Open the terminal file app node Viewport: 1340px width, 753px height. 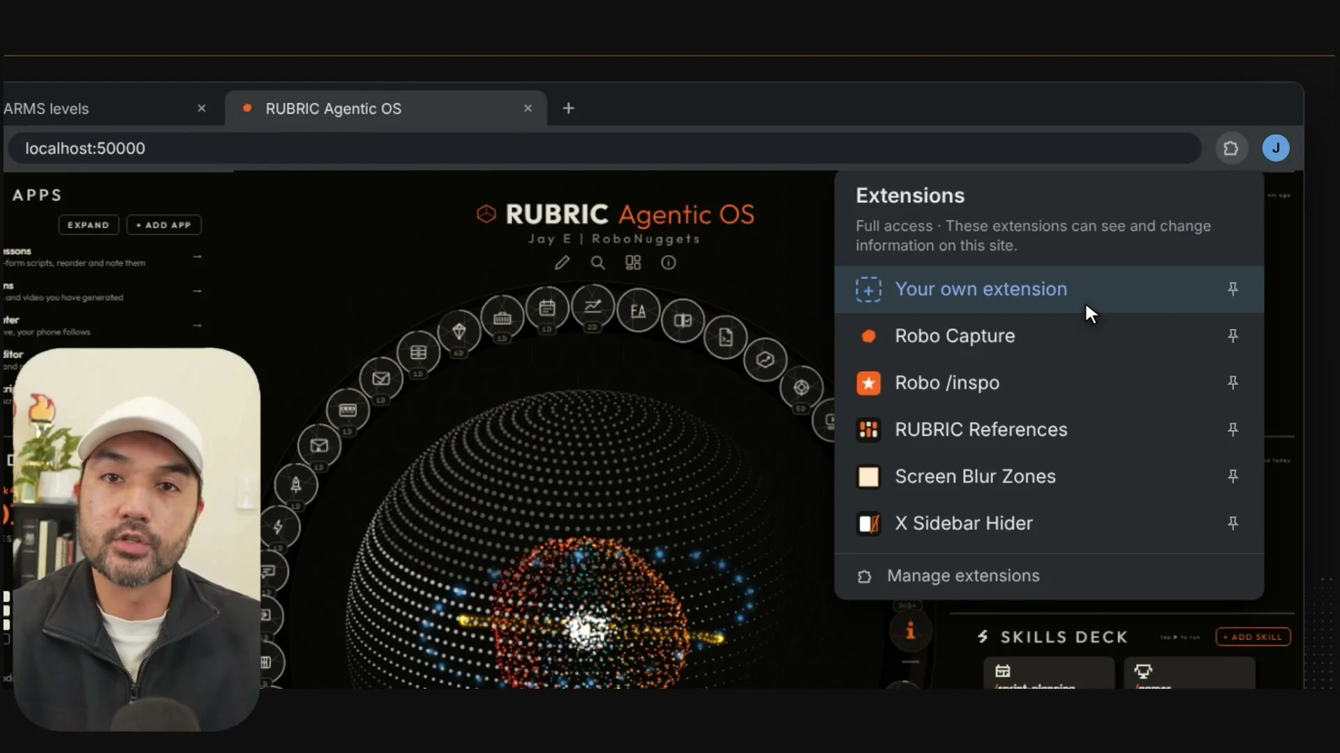click(x=726, y=338)
